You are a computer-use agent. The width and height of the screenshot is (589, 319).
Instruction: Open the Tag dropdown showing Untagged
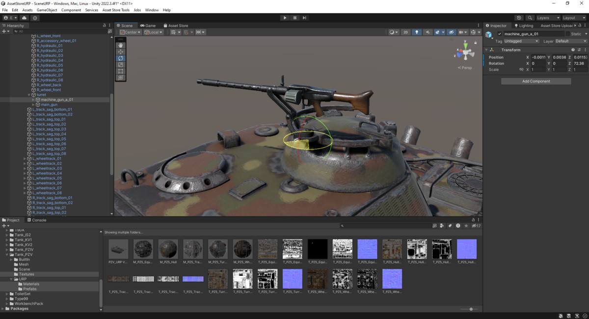click(x=520, y=41)
